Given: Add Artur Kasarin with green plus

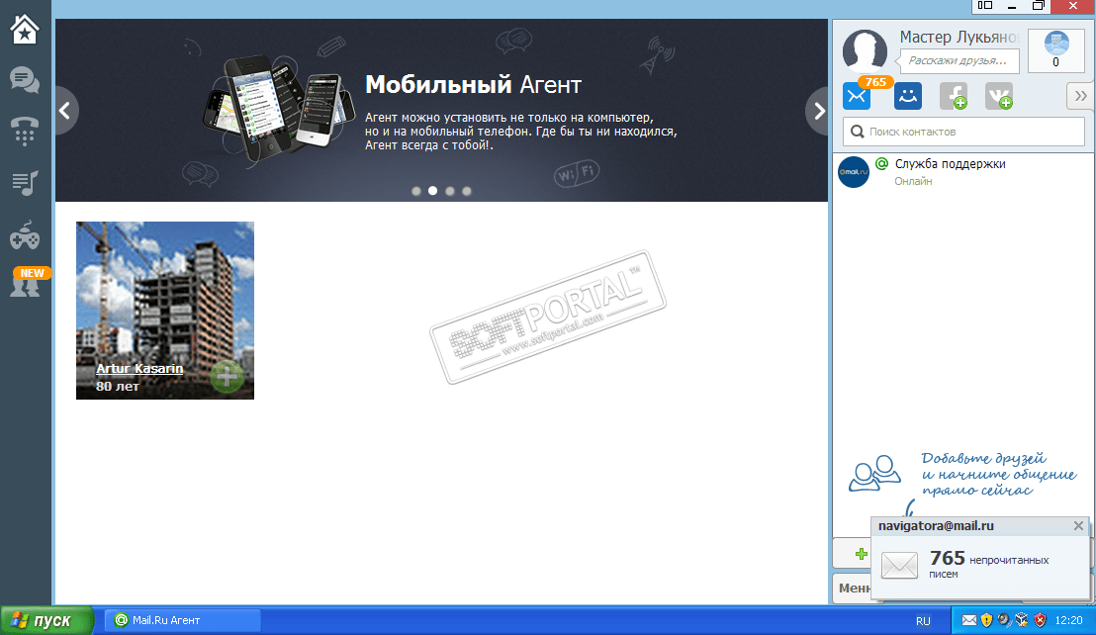Looking at the screenshot, I should 227,377.
